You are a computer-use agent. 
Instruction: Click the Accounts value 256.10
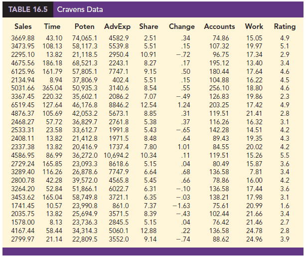219,86
